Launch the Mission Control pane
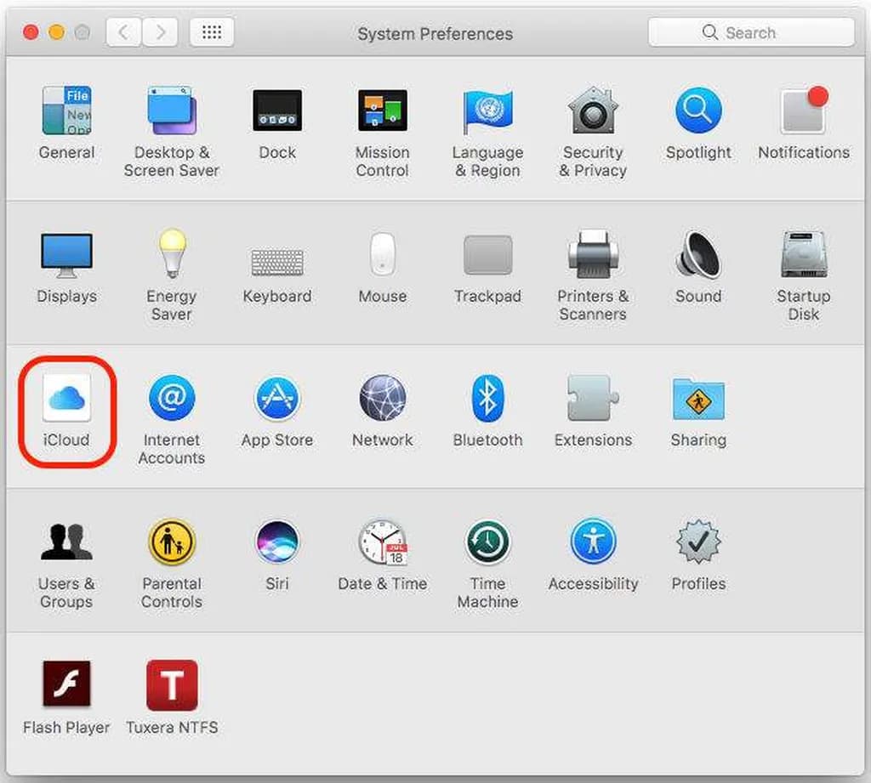The height and width of the screenshot is (783, 871). [382, 111]
